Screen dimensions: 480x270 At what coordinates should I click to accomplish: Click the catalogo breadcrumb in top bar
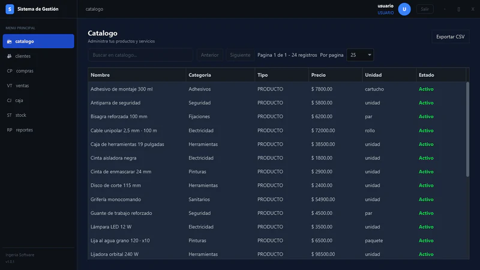tap(94, 9)
